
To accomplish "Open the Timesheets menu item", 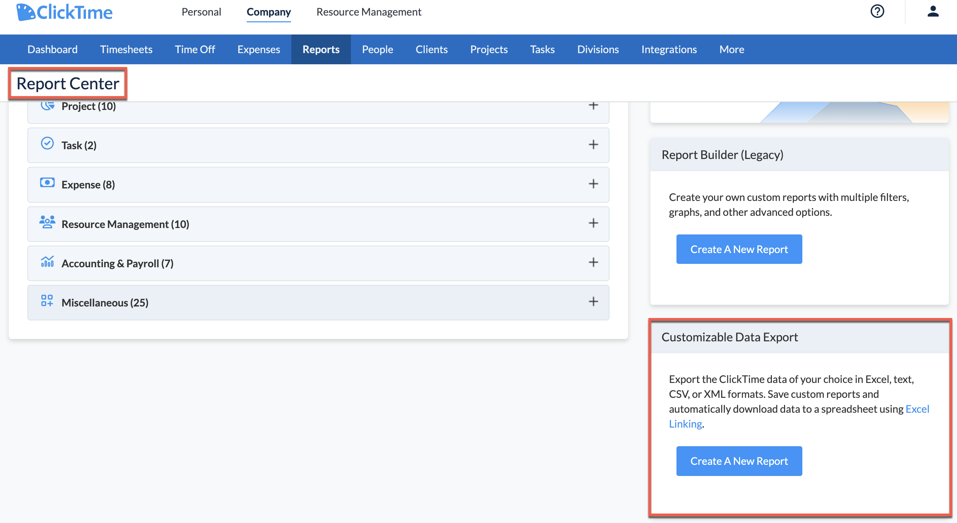I will (x=126, y=49).
